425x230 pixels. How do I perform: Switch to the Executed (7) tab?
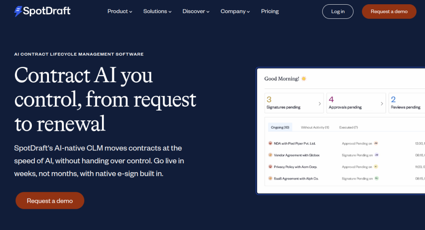348,128
